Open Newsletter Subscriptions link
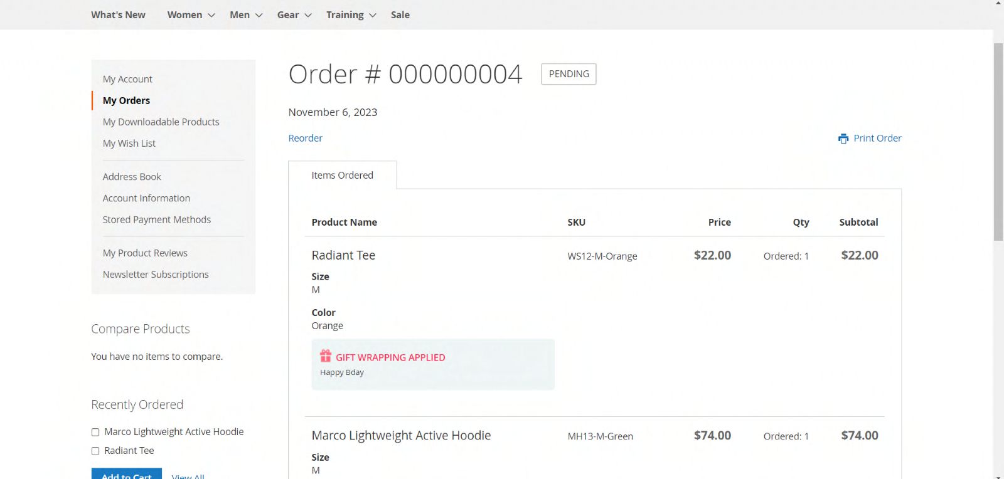 [x=156, y=275]
